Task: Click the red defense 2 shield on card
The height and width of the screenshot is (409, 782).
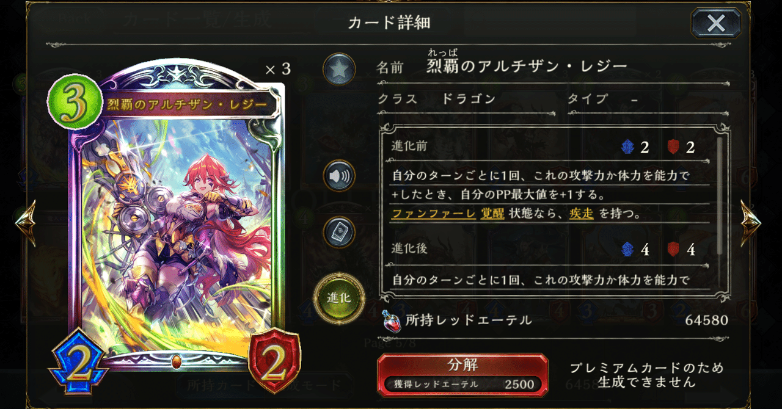Action: (x=274, y=361)
